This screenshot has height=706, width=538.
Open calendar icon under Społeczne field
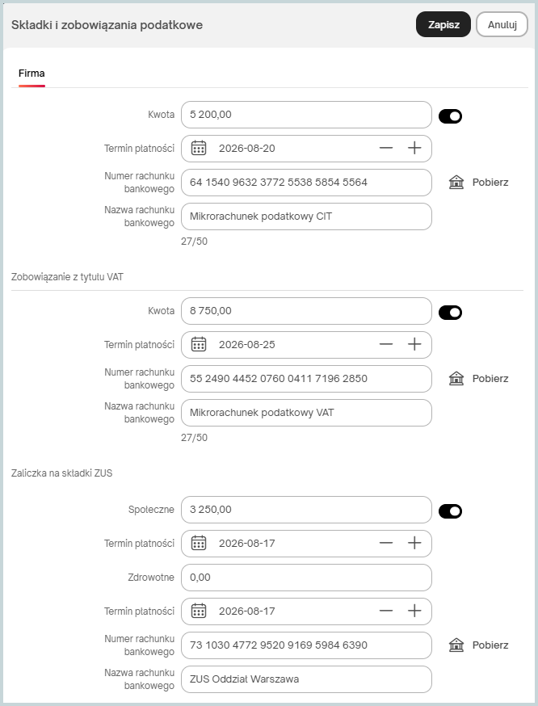tap(199, 543)
